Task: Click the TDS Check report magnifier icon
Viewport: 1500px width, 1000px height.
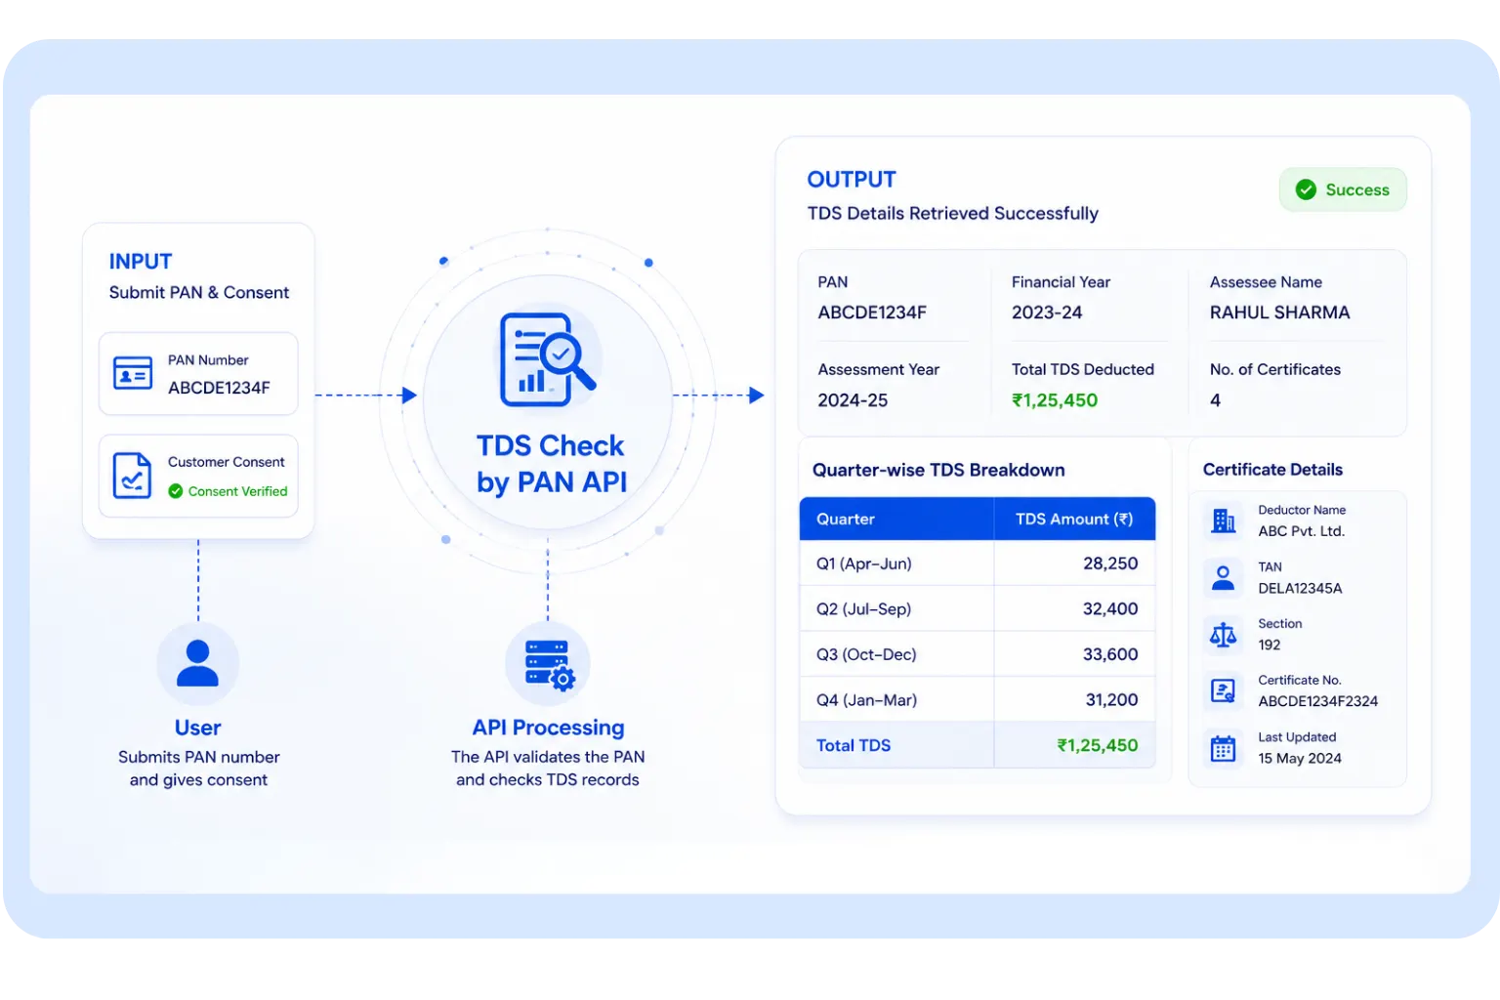Action: pos(547,358)
